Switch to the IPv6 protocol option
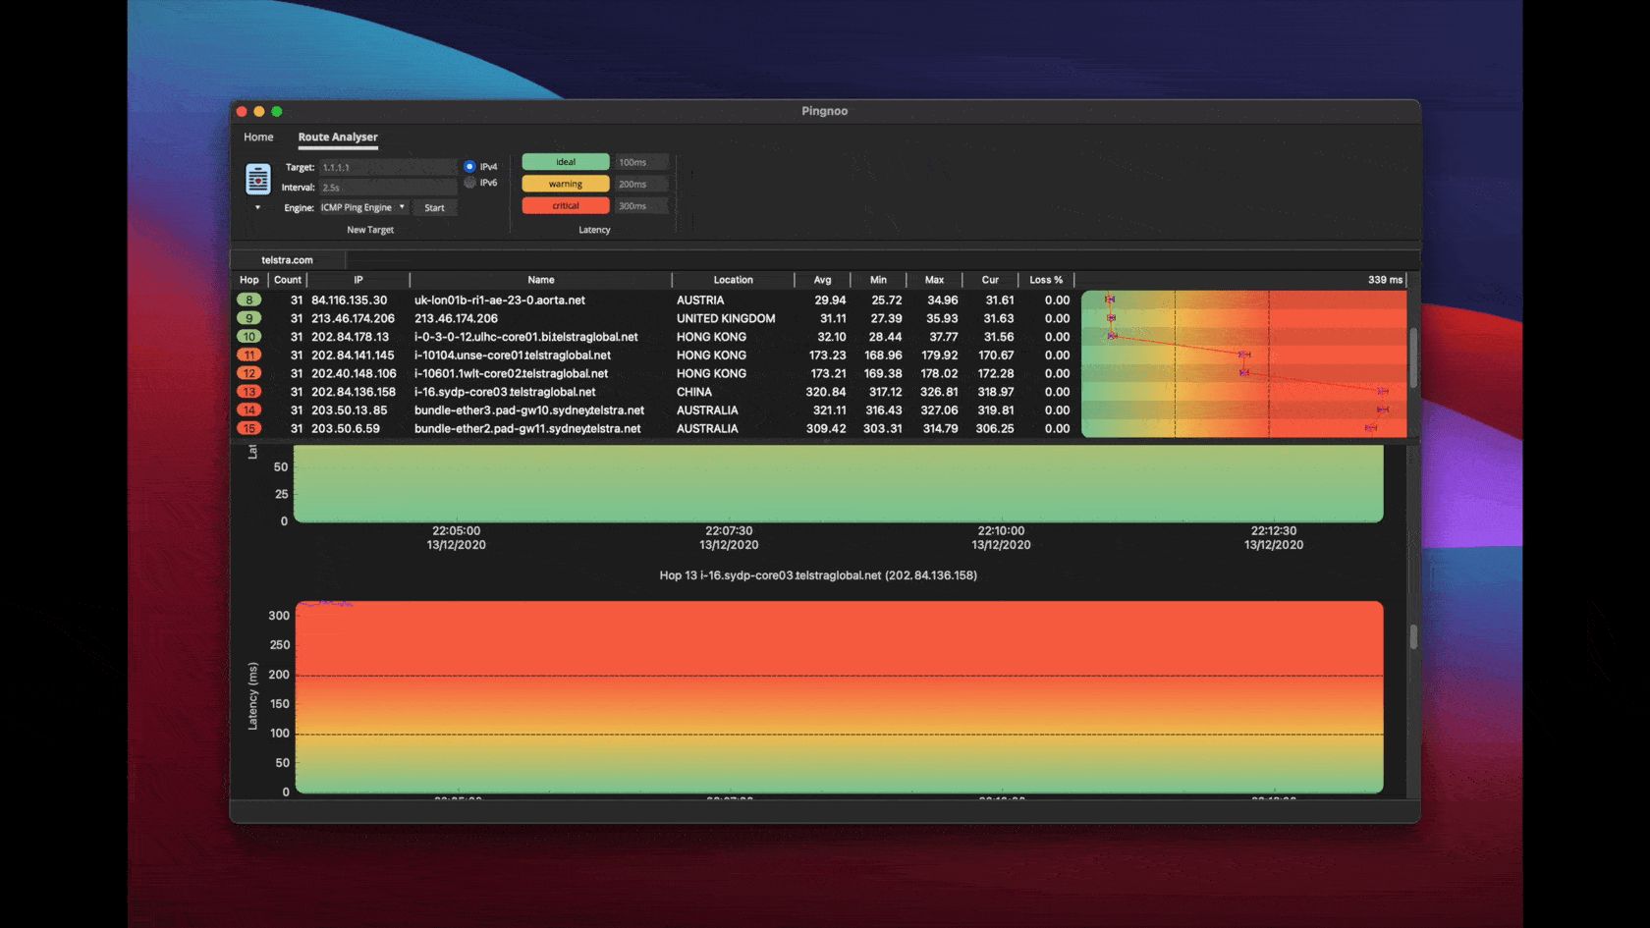Image resolution: width=1650 pixels, height=928 pixels. [x=469, y=182]
